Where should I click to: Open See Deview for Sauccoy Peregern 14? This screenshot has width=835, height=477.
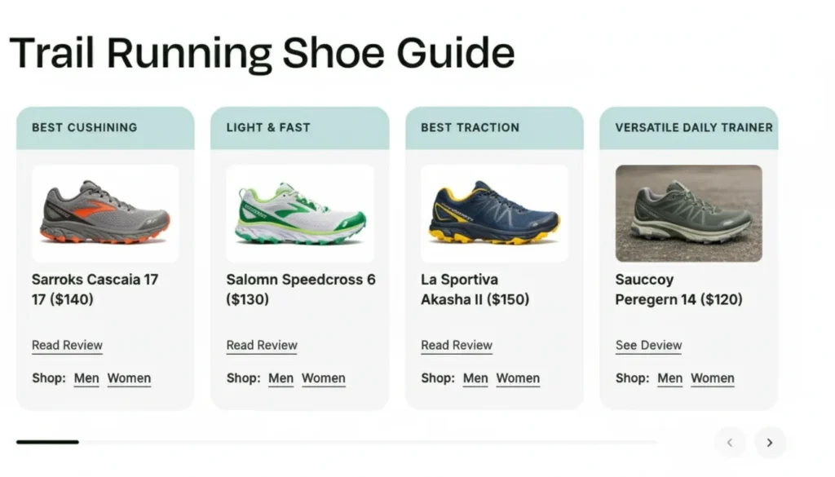click(x=648, y=345)
